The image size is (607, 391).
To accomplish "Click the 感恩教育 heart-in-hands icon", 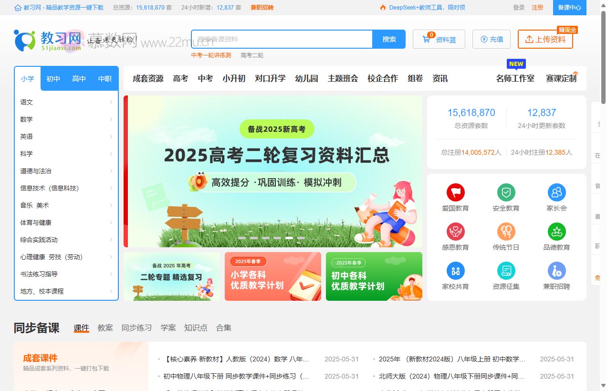I will [455, 235].
